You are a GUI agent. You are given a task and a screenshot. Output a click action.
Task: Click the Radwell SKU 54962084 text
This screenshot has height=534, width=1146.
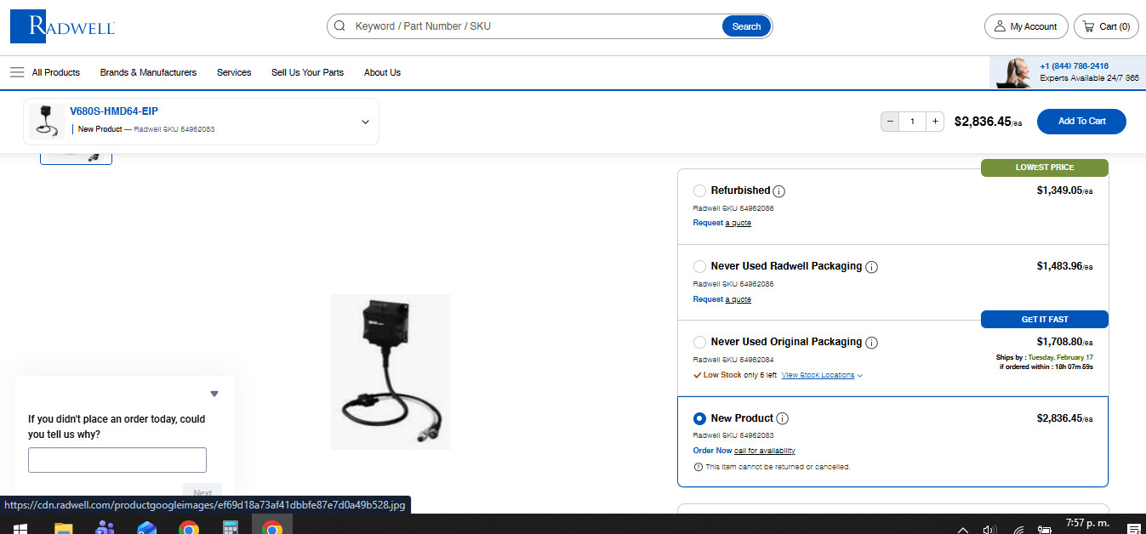coord(733,360)
